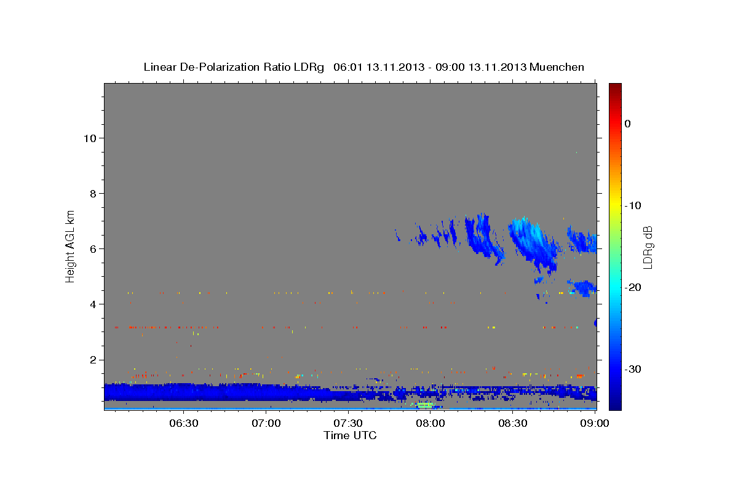
Task: Click the colorbar value '-30'
Action: pos(633,369)
